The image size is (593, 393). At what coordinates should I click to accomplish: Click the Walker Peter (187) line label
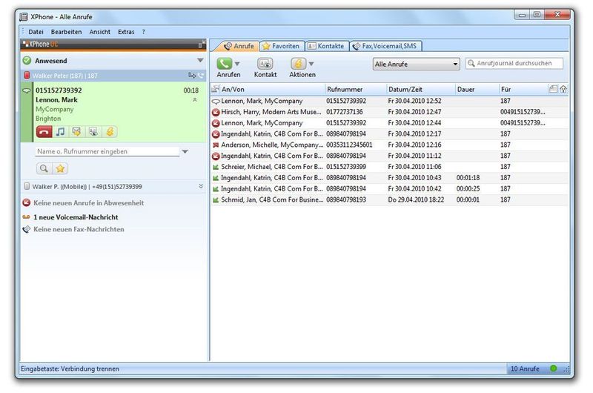point(64,76)
